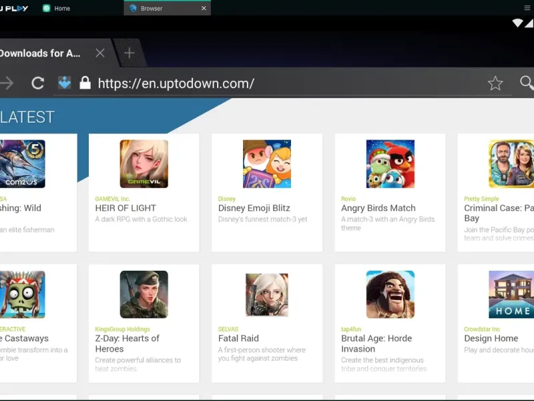Click the browser reload icon

pyautogui.click(x=38, y=84)
